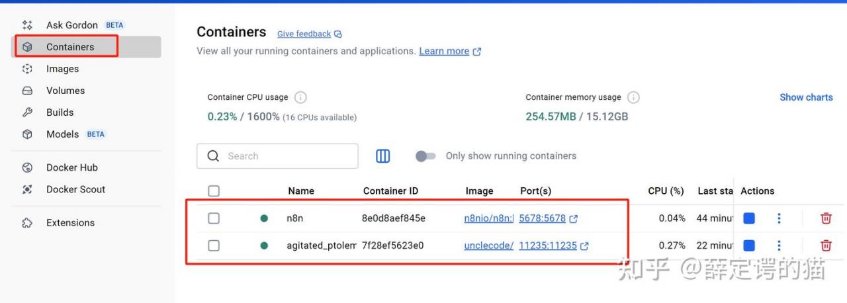Click the memory usage info icon
The width and height of the screenshot is (847, 303).
(633, 97)
